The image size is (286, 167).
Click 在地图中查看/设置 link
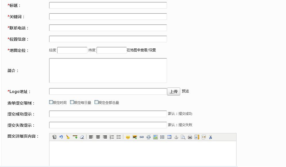pos(141,50)
